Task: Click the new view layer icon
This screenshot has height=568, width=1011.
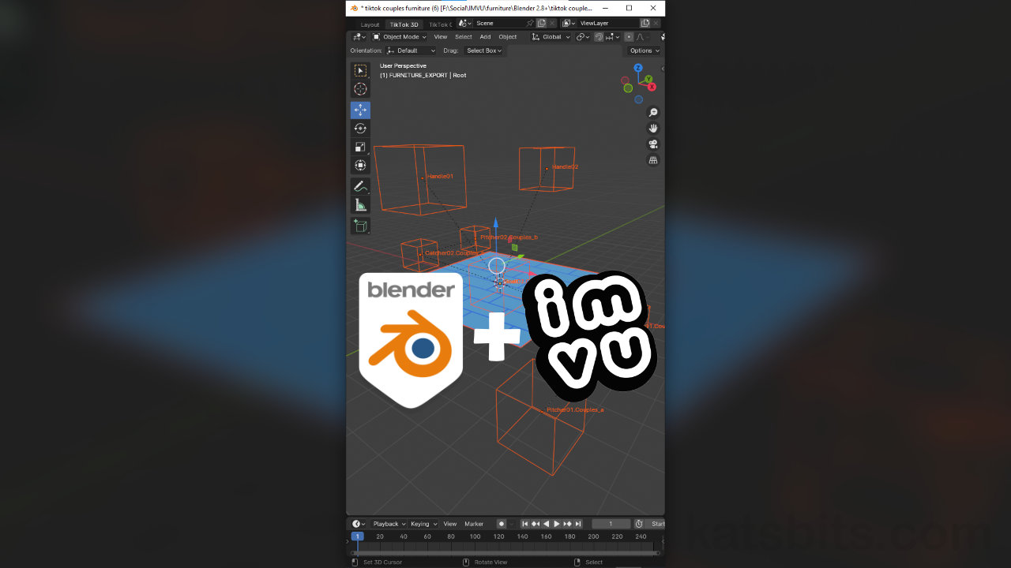Action: tap(645, 24)
